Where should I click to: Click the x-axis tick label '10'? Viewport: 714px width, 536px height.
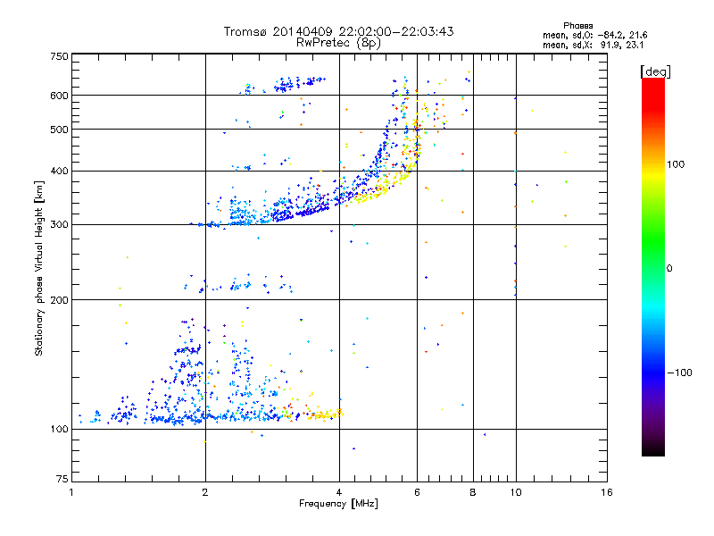[516, 492]
